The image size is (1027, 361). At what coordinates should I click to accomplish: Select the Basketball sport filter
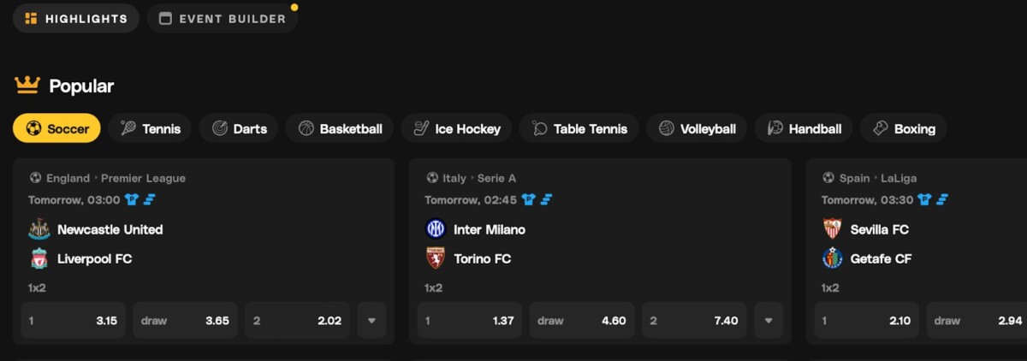pos(340,128)
